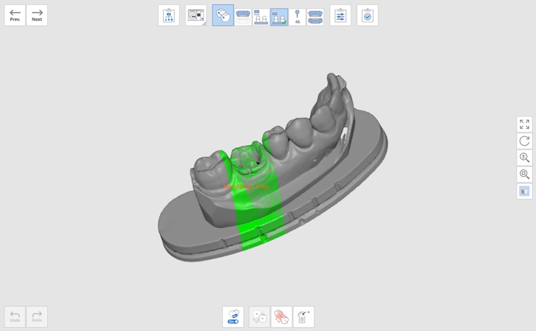The height and width of the screenshot is (331, 536).
Task: Click the red tooth distance alignment icon
Action: [282, 317]
